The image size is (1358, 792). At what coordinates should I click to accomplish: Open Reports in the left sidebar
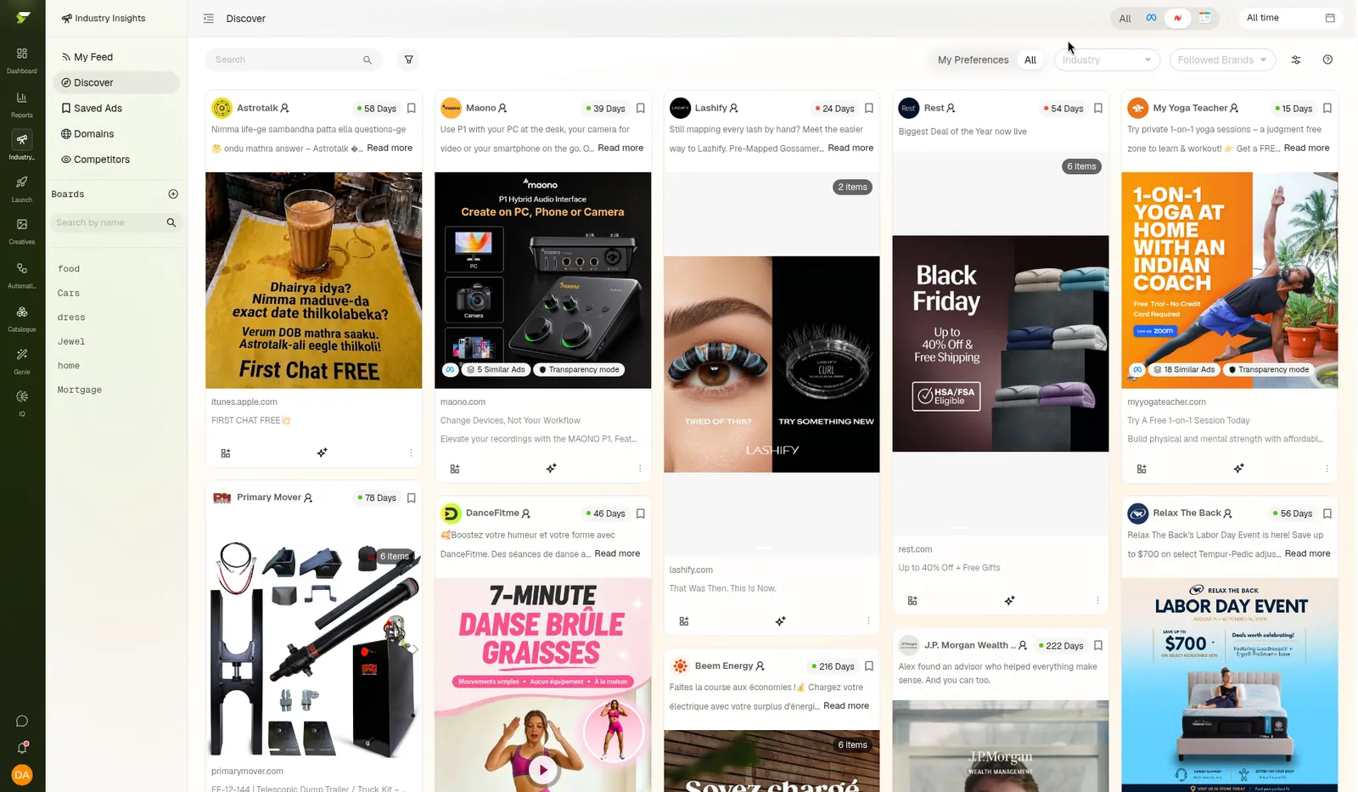[22, 104]
